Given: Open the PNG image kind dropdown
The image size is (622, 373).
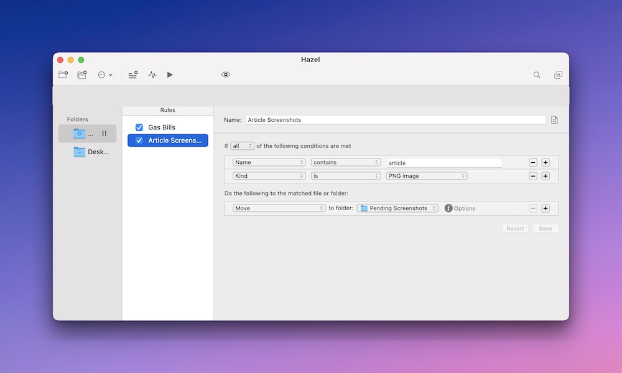Looking at the screenshot, I should (427, 176).
